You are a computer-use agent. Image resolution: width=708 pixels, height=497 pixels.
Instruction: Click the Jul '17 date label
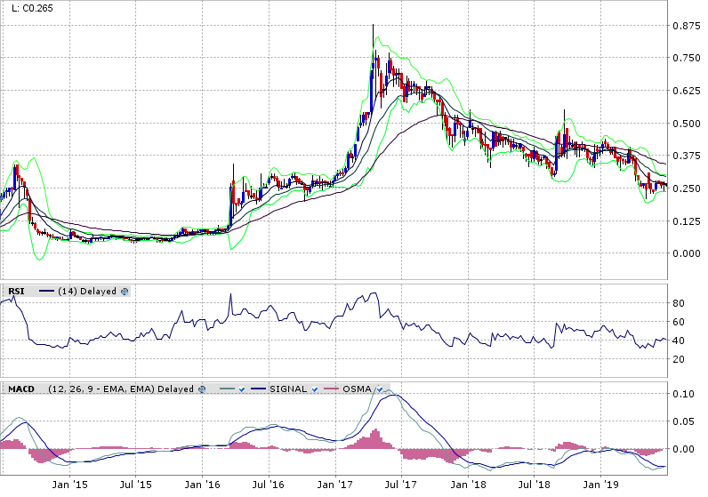[x=401, y=485]
